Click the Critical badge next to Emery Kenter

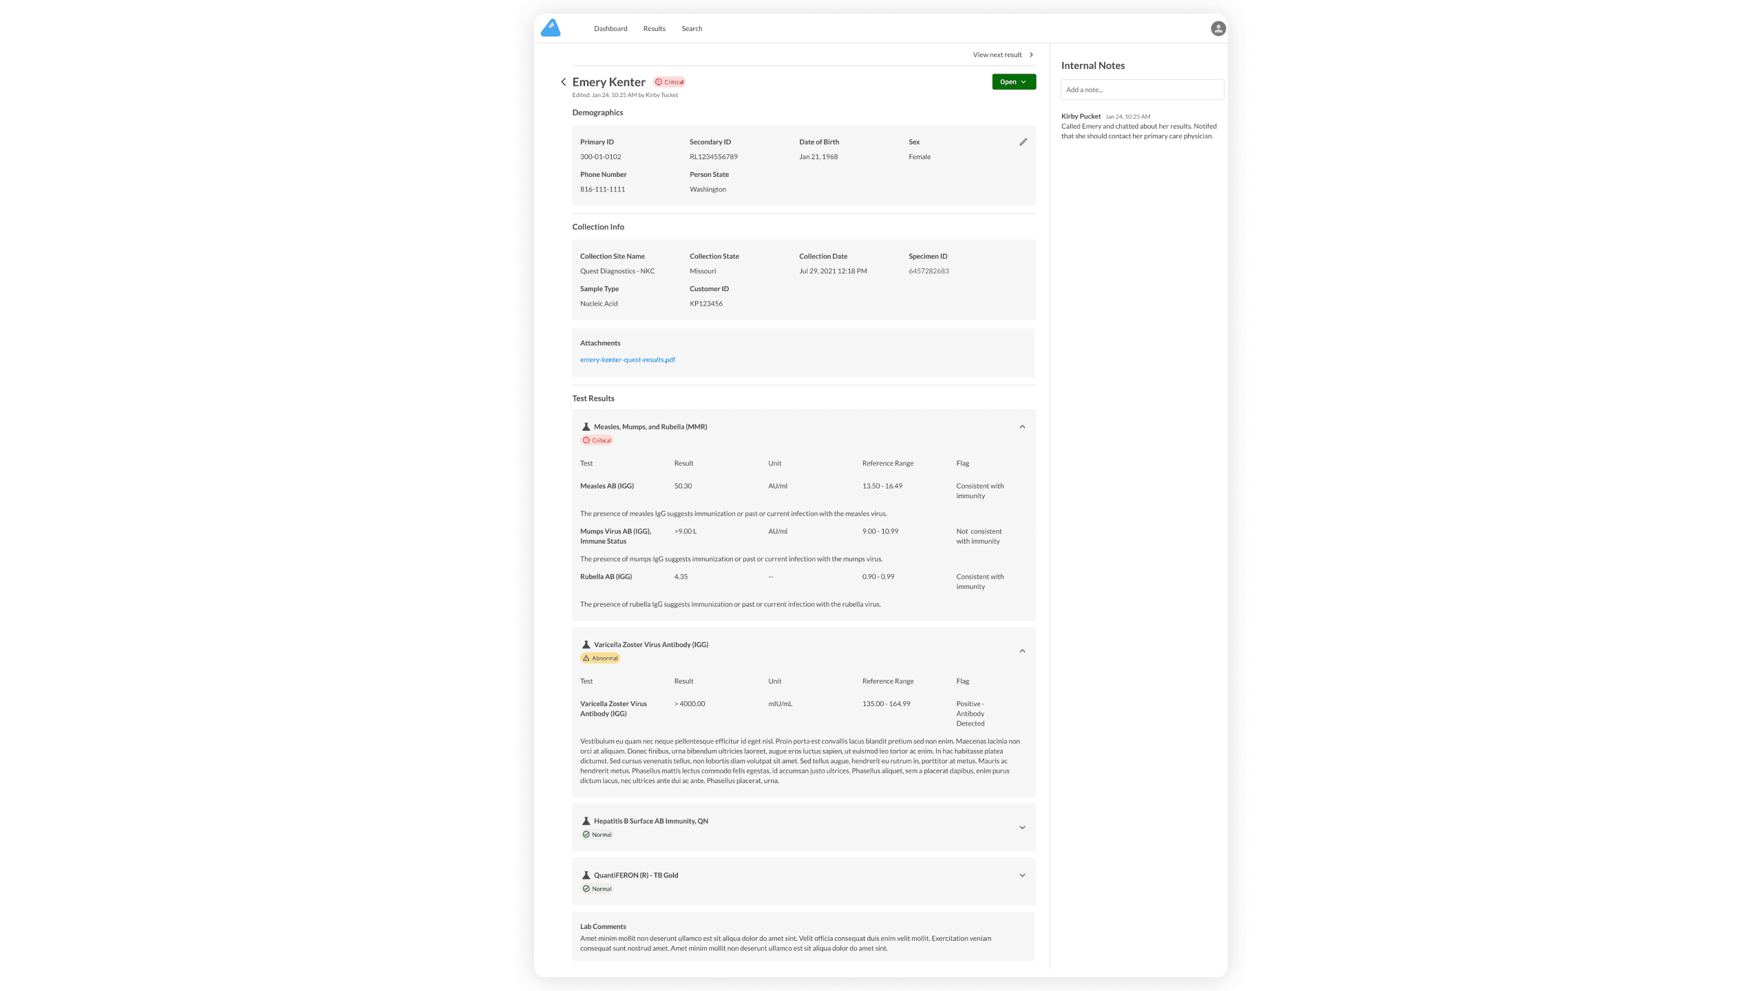pos(669,81)
